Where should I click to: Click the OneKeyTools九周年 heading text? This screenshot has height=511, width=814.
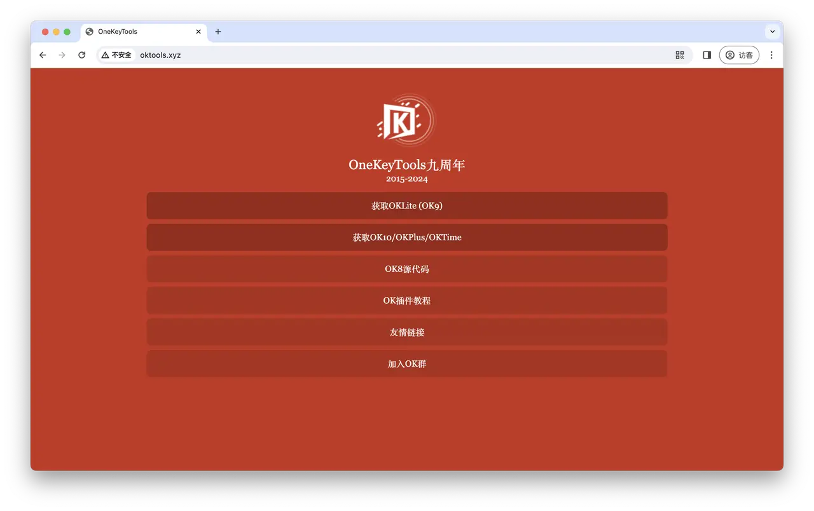tap(407, 165)
